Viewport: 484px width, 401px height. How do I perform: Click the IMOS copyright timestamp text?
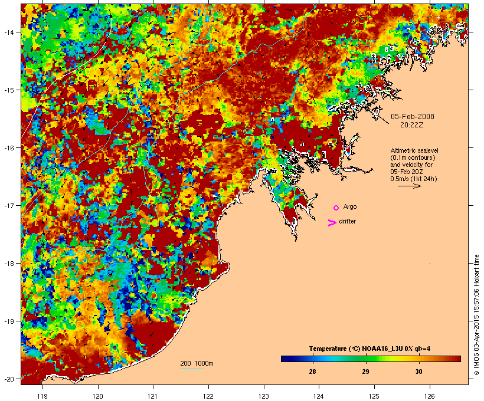pyautogui.click(x=476, y=315)
